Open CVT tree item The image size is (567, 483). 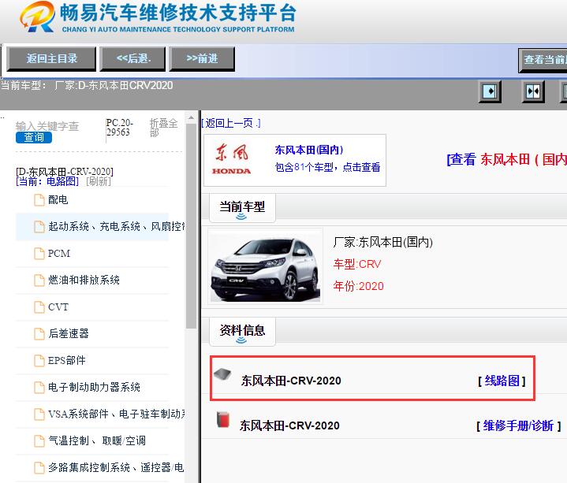58,307
